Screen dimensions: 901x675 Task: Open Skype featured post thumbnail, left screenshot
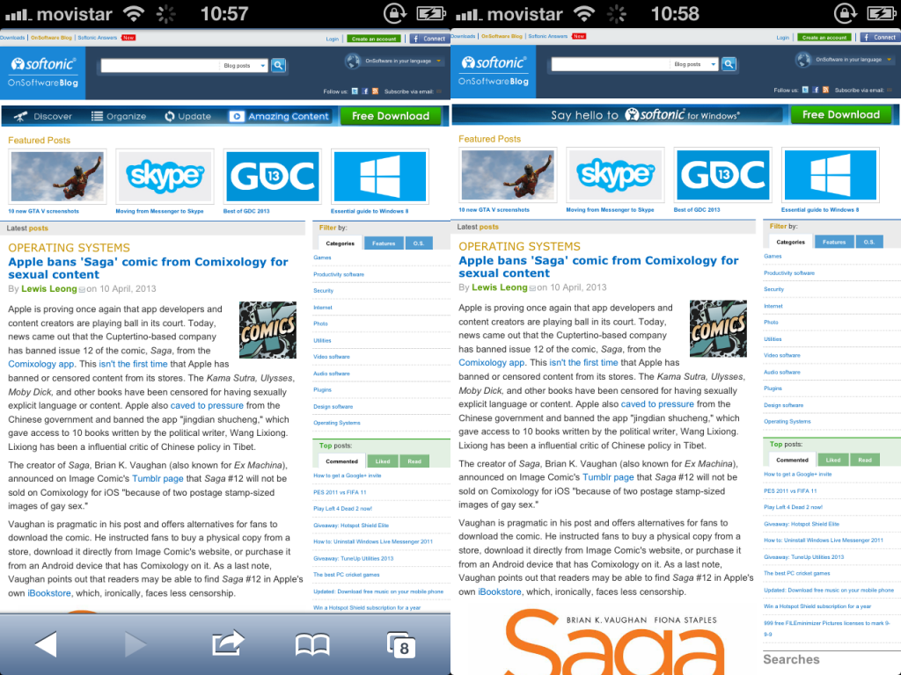pos(165,177)
